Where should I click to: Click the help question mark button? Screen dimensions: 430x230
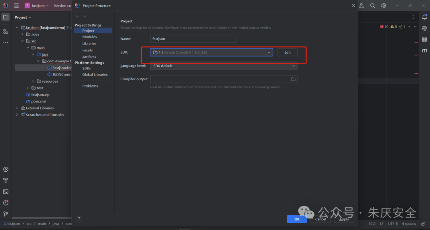point(79,219)
